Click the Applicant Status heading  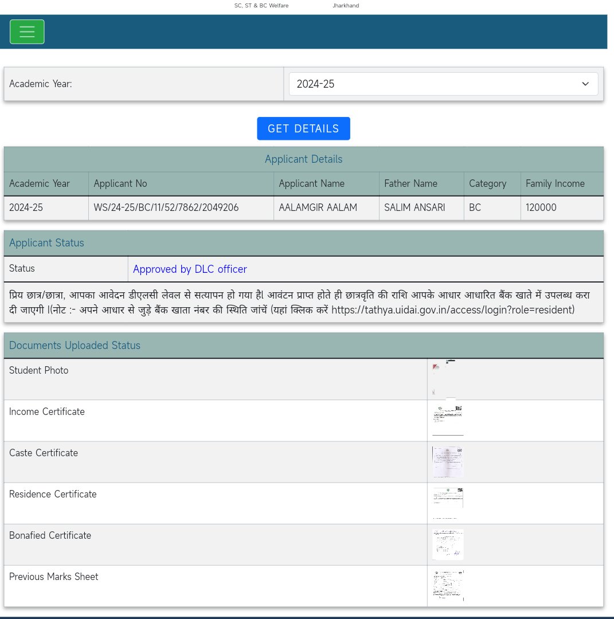click(x=46, y=243)
